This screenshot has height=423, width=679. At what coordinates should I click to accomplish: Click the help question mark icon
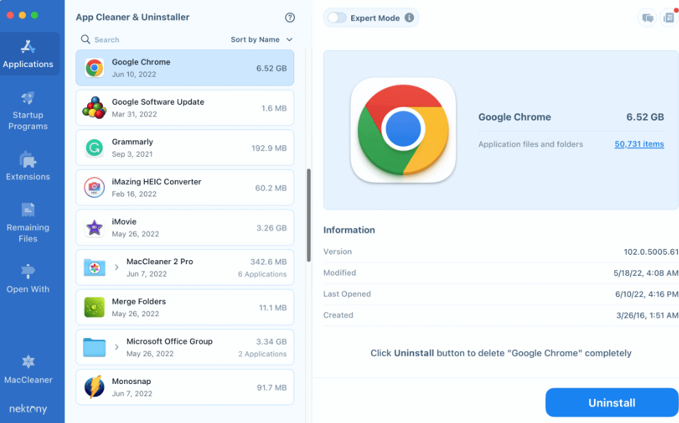click(x=289, y=17)
